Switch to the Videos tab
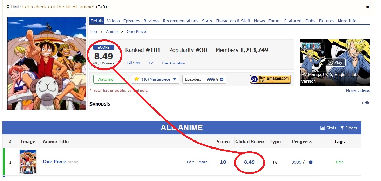The width and height of the screenshot is (381, 181). click(113, 21)
